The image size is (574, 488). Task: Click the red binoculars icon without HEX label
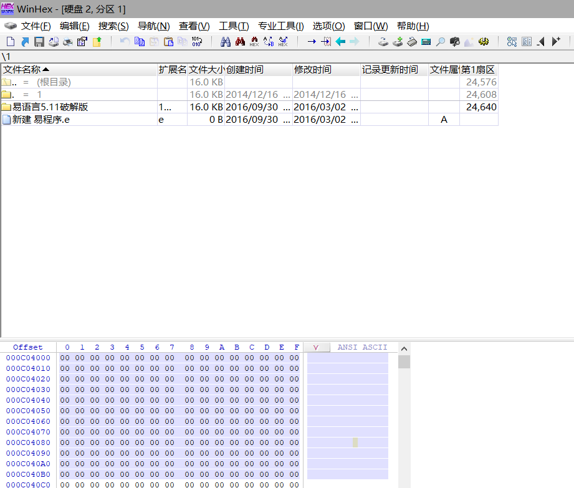tap(240, 42)
